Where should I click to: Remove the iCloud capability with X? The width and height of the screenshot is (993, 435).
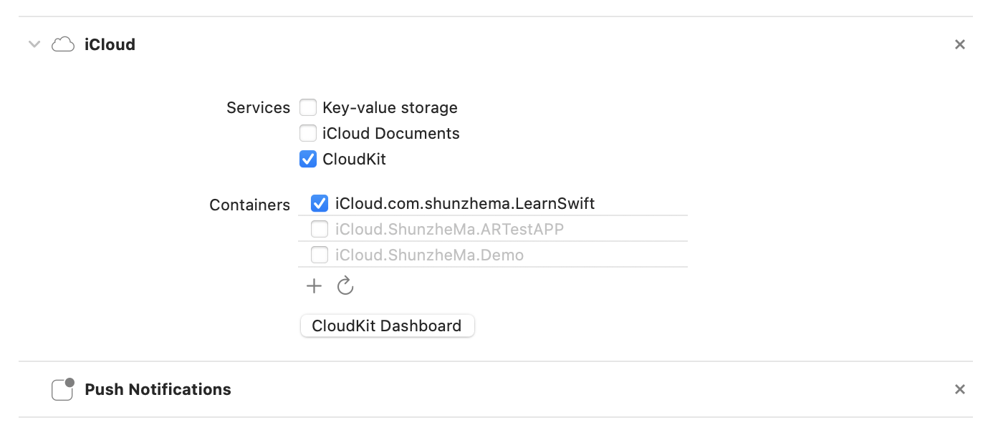point(960,44)
